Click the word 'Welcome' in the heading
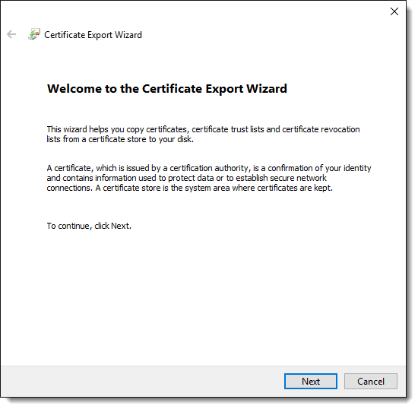The image size is (418, 409). point(74,89)
